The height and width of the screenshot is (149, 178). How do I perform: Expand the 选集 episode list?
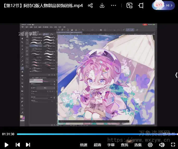(x=138, y=145)
